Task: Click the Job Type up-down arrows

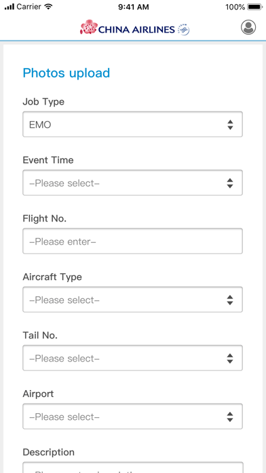Action: tap(230, 124)
